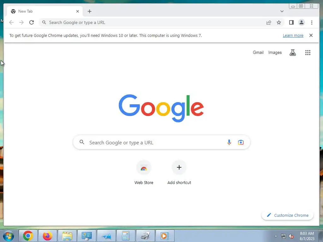Click the muted volume tray icon
This screenshot has width=323, height=242.
pos(291,236)
